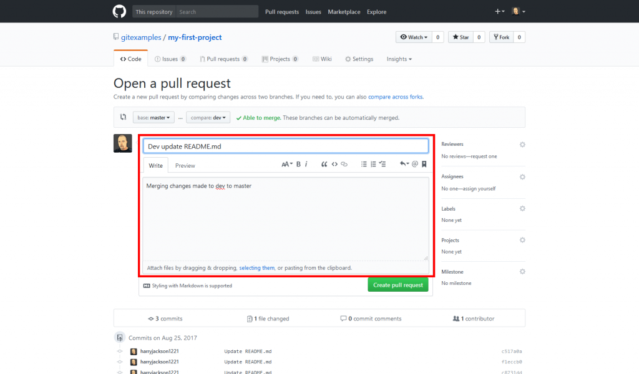Click the pull request title input field
The height and width of the screenshot is (374, 639).
(285, 145)
